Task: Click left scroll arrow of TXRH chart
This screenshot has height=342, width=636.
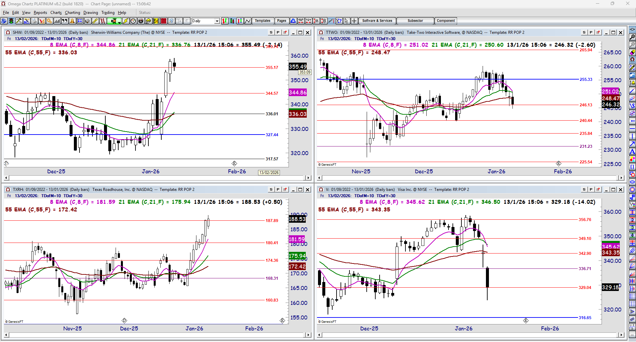Action: (7, 335)
